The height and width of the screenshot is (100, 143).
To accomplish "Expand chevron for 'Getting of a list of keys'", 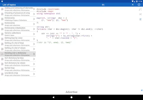I will coord(34,44).
